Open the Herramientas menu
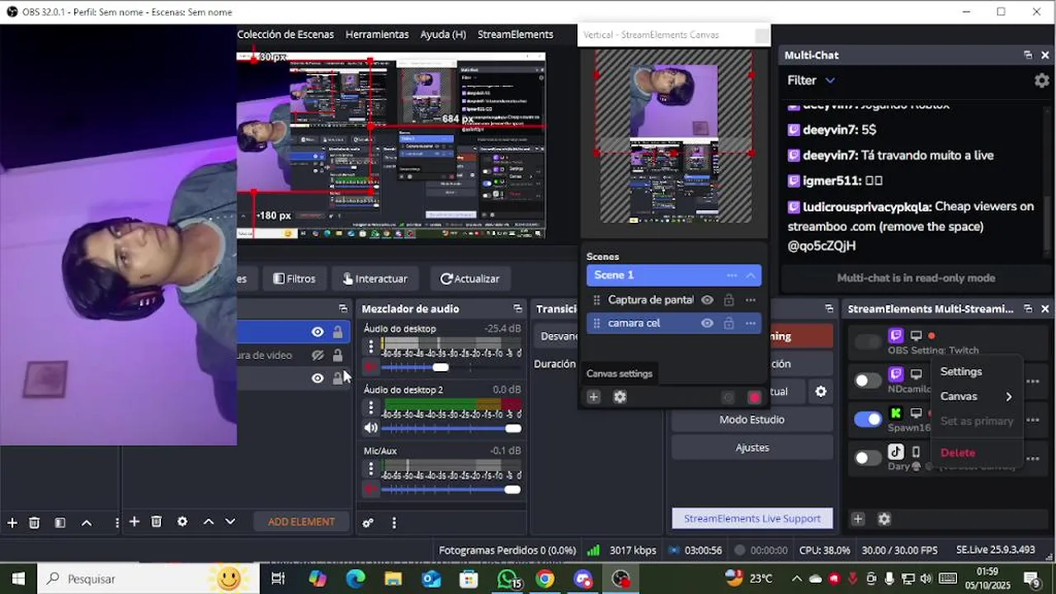Screen dimensions: 1056x594 tap(377, 35)
